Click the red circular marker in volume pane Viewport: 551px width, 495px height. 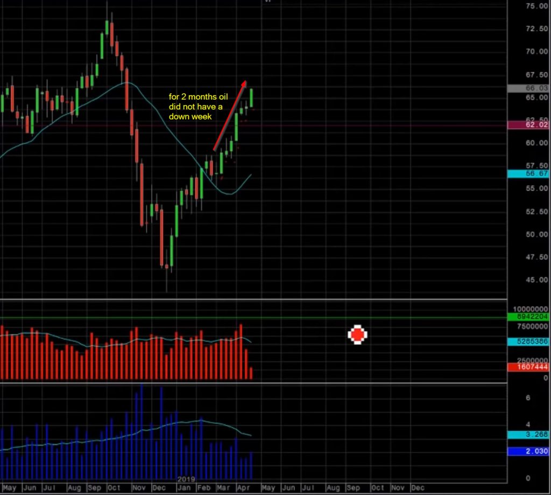point(357,334)
